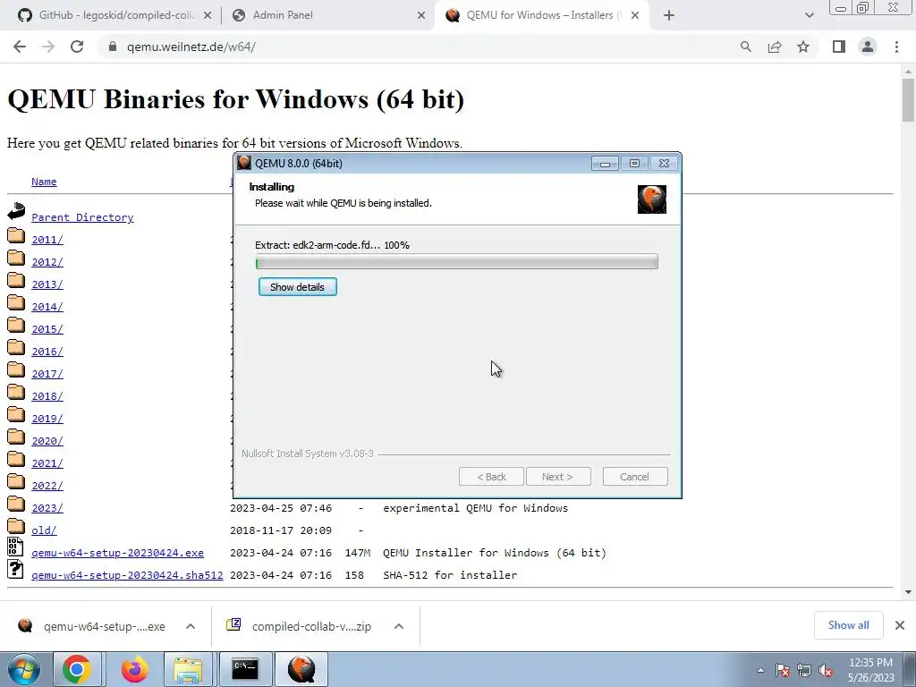Open the 2020/ folder link
The width and height of the screenshot is (916, 687).
(47, 441)
